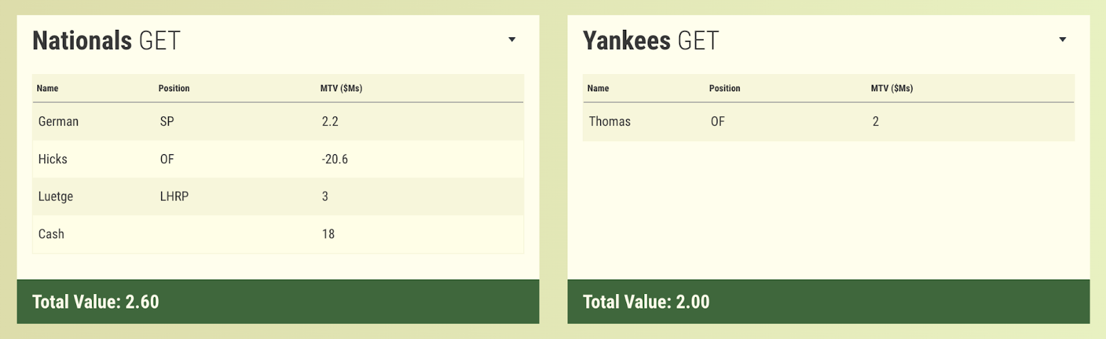Select the German row in Nationals table
Image resolution: width=1106 pixels, height=339 pixels.
278,121
